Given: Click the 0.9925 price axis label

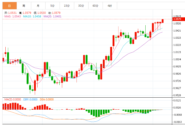Looking at the screenshot, I should coord(177,67).
